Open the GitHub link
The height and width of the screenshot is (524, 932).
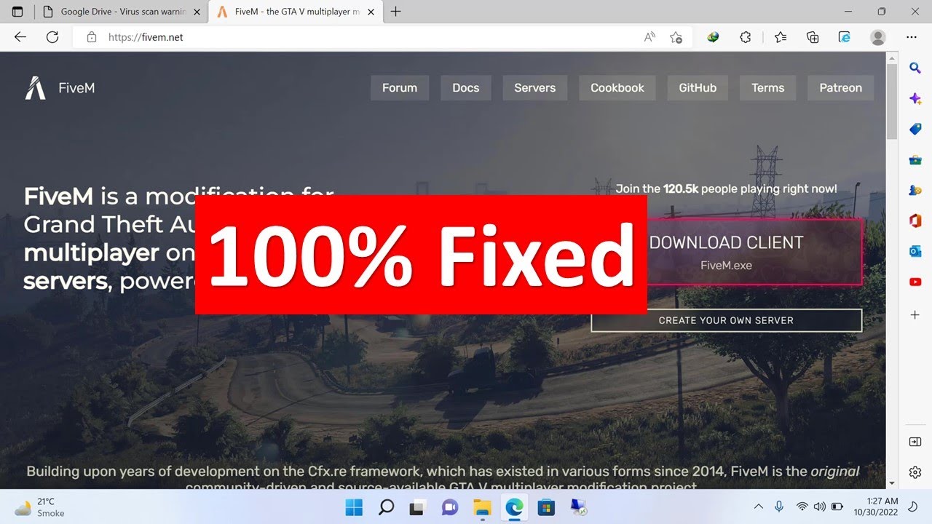point(698,88)
